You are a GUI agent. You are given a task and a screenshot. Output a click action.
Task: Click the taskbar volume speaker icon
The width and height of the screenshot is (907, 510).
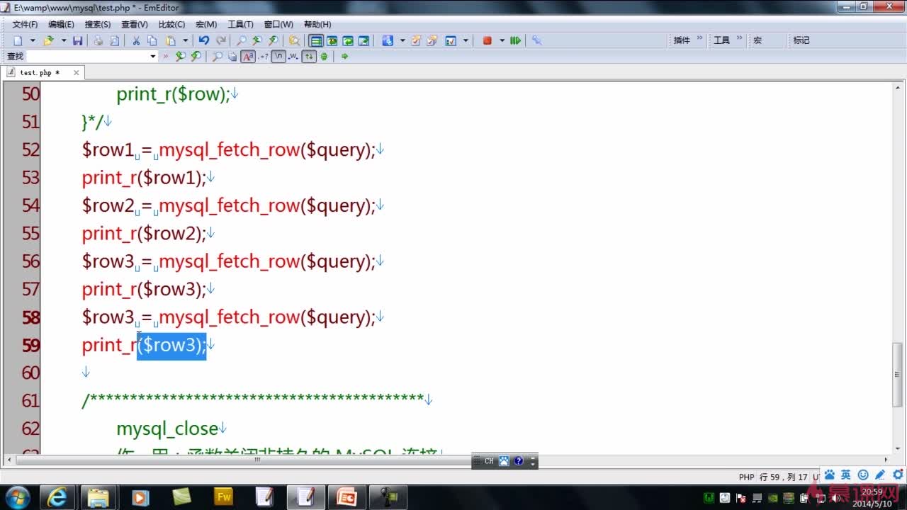point(837,497)
